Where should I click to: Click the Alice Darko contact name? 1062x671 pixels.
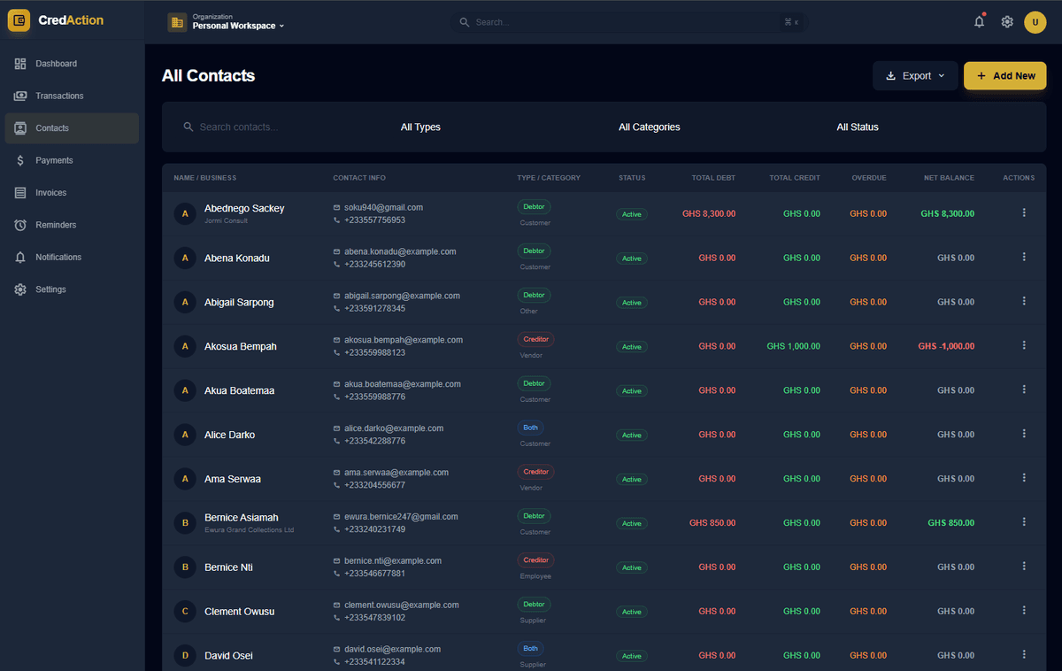229,435
